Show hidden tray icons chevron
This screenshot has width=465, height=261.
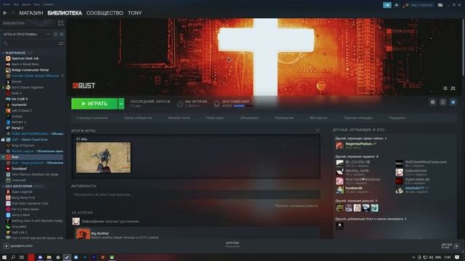click(413, 257)
